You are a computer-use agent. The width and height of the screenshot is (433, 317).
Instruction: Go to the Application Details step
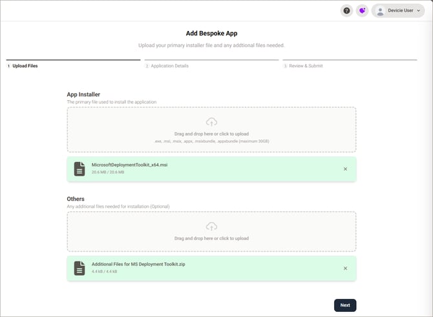[169, 66]
